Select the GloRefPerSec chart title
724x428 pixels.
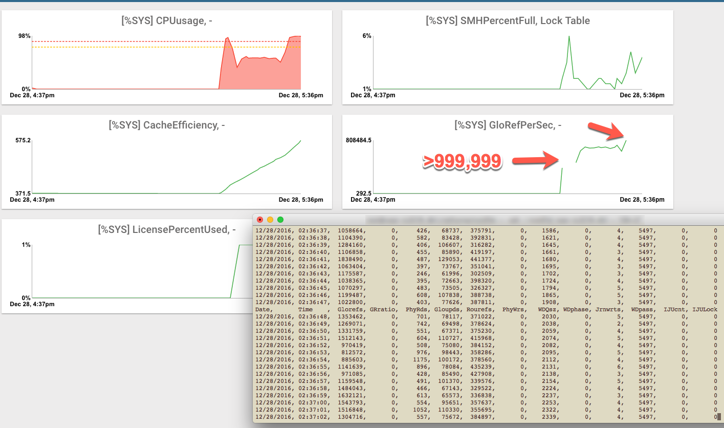[508, 125]
